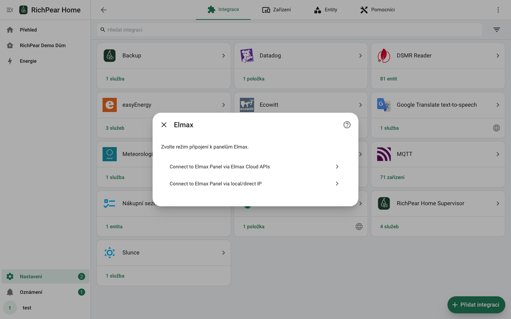Open Google Translate text-to-speech chevron

(x=498, y=105)
